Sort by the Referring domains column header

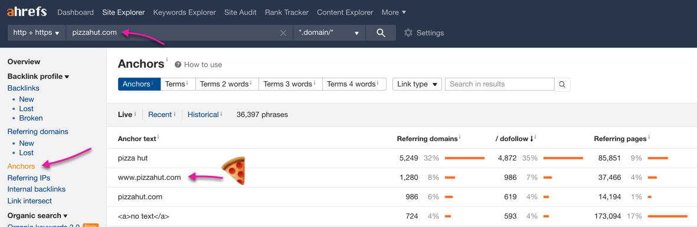pos(427,139)
